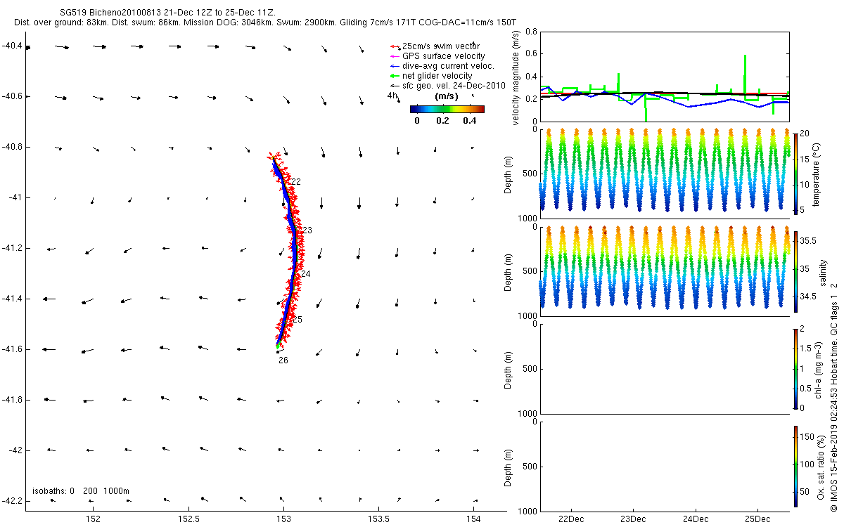Click the green endpoint marker of the glider track
This screenshot has height=527, width=844.
coord(279,346)
